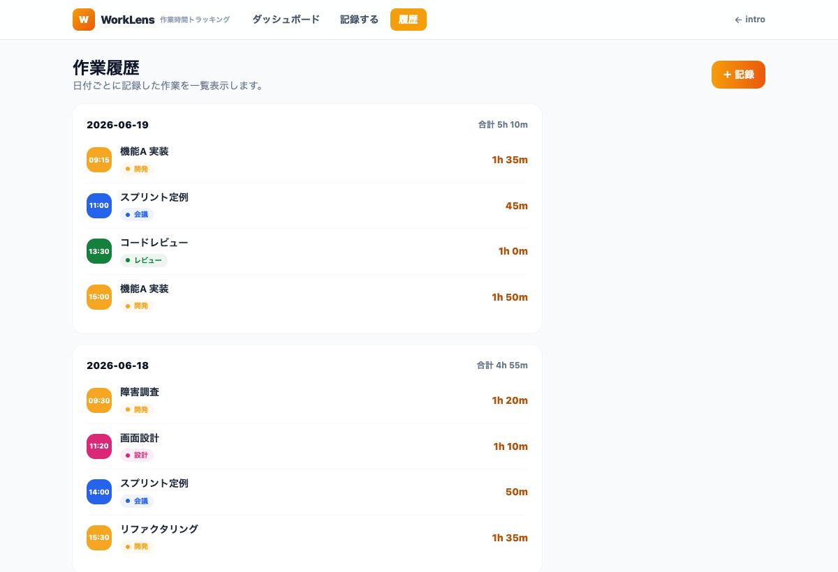Open the コードレビュー entry
Viewport: 838px width, 572px height.
307,251
